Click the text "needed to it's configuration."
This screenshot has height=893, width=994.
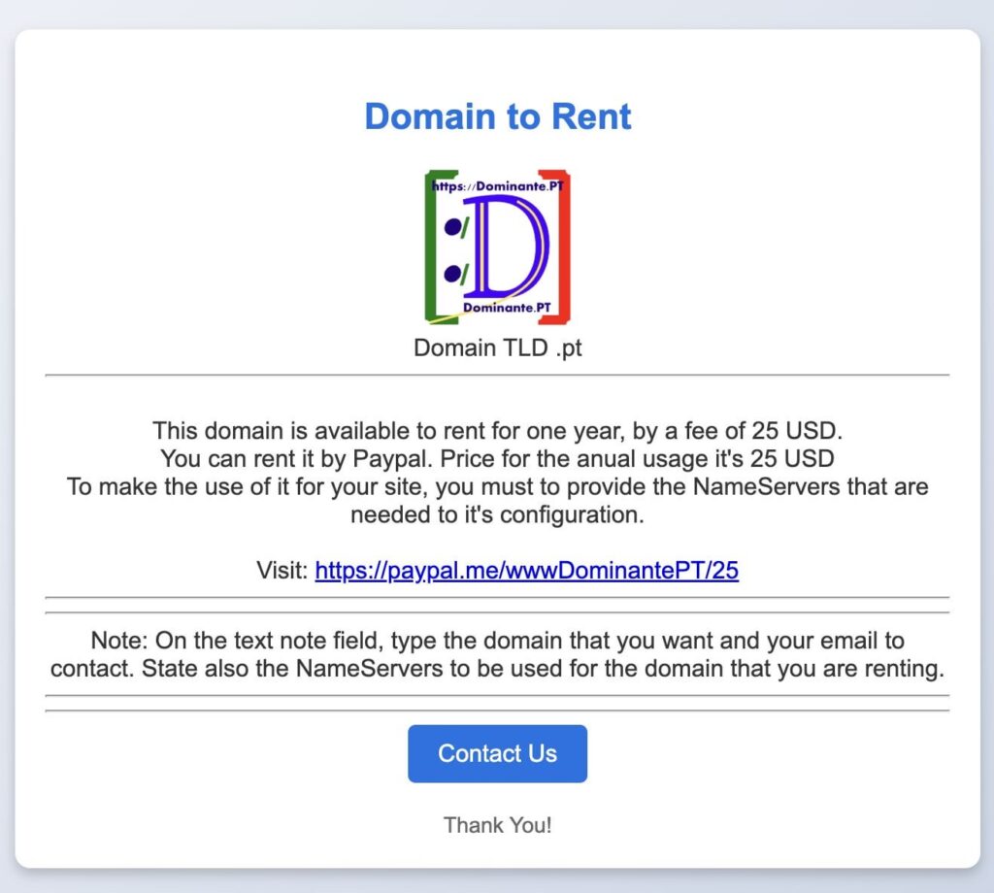coord(498,514)
